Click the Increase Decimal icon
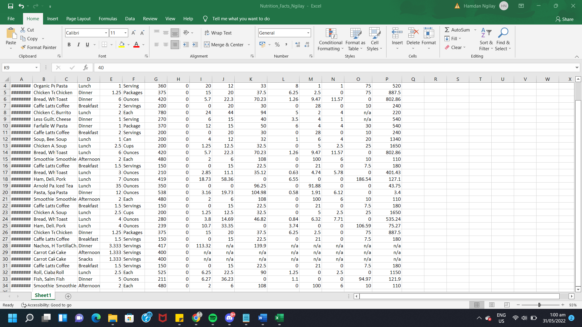 (x=298, y=45)
